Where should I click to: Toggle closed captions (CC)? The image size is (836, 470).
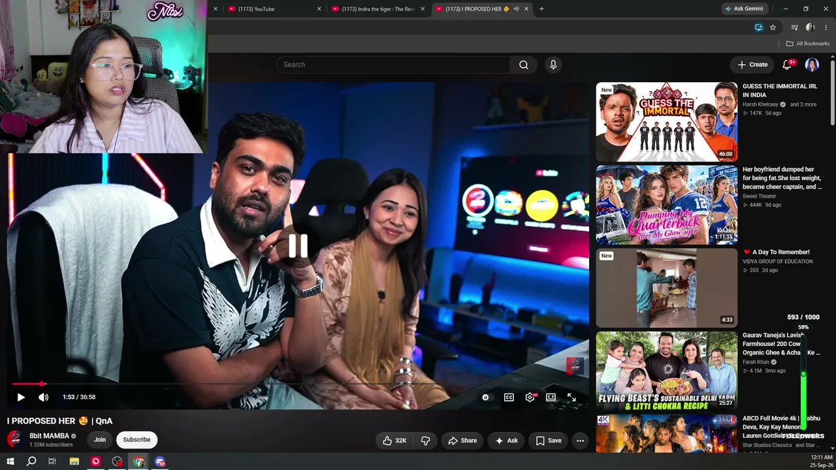tap(509, 397)
